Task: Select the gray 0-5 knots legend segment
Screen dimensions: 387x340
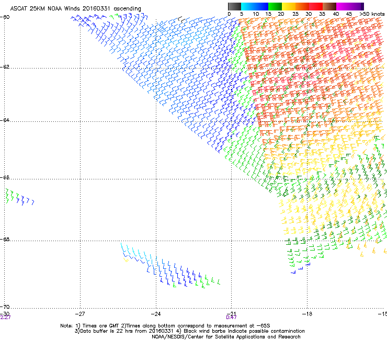Action: tap(234, 6)
